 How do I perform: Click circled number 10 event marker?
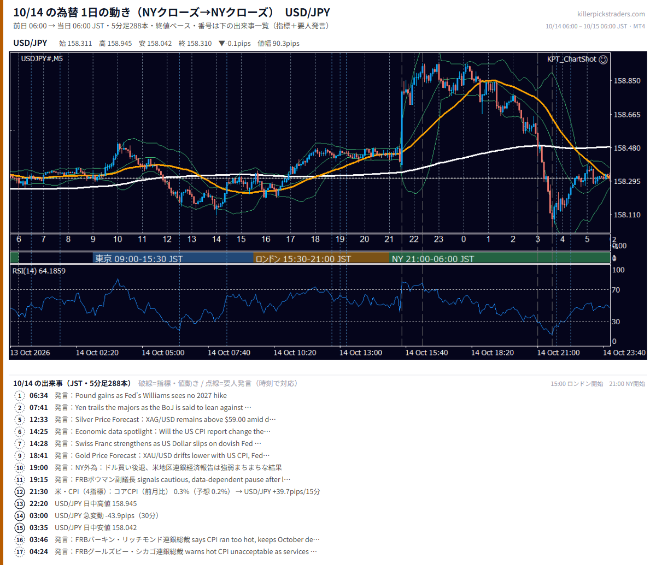point(20,468)
